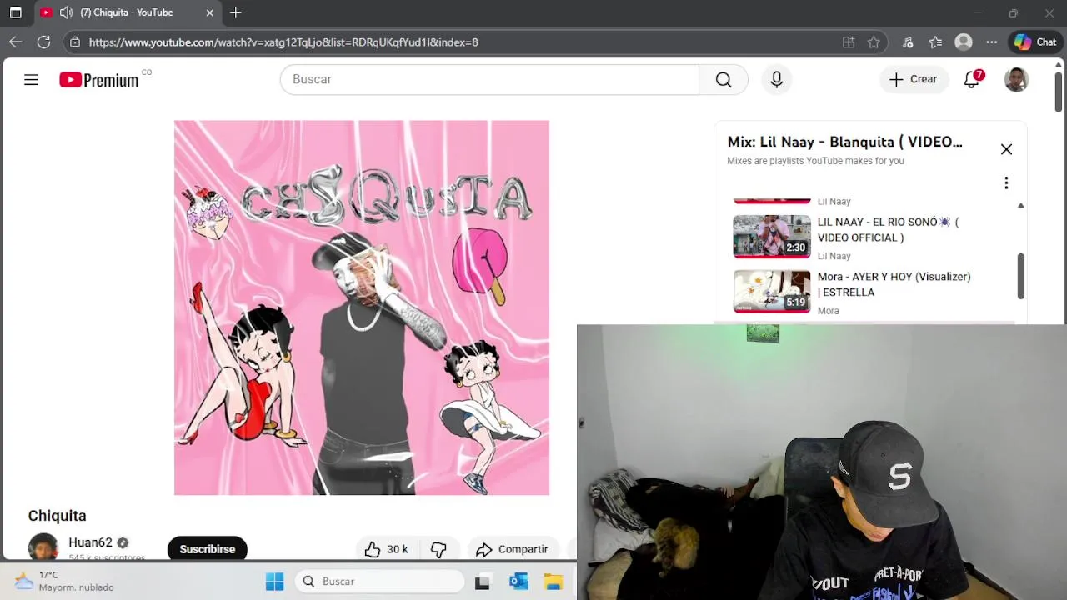Reload the page with refresh icon
This screenshot has height=600, width=1067.
point(44,42)
